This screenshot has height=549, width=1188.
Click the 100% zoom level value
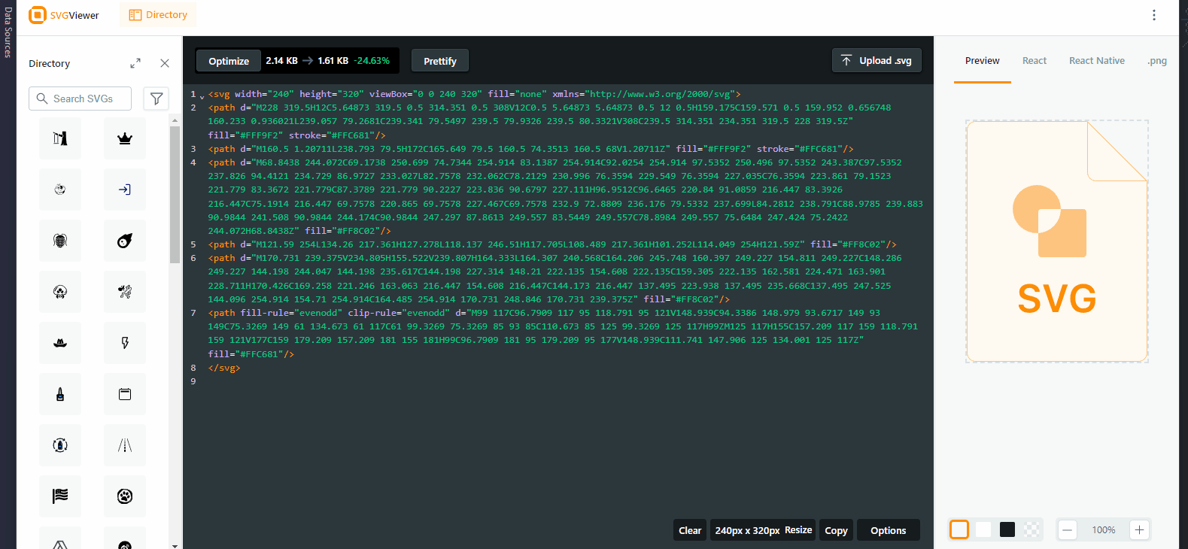[x=1104, y=529]
